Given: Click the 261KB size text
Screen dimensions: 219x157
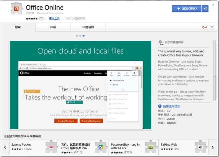Looking at the screenshot, I should coord(171,119).
